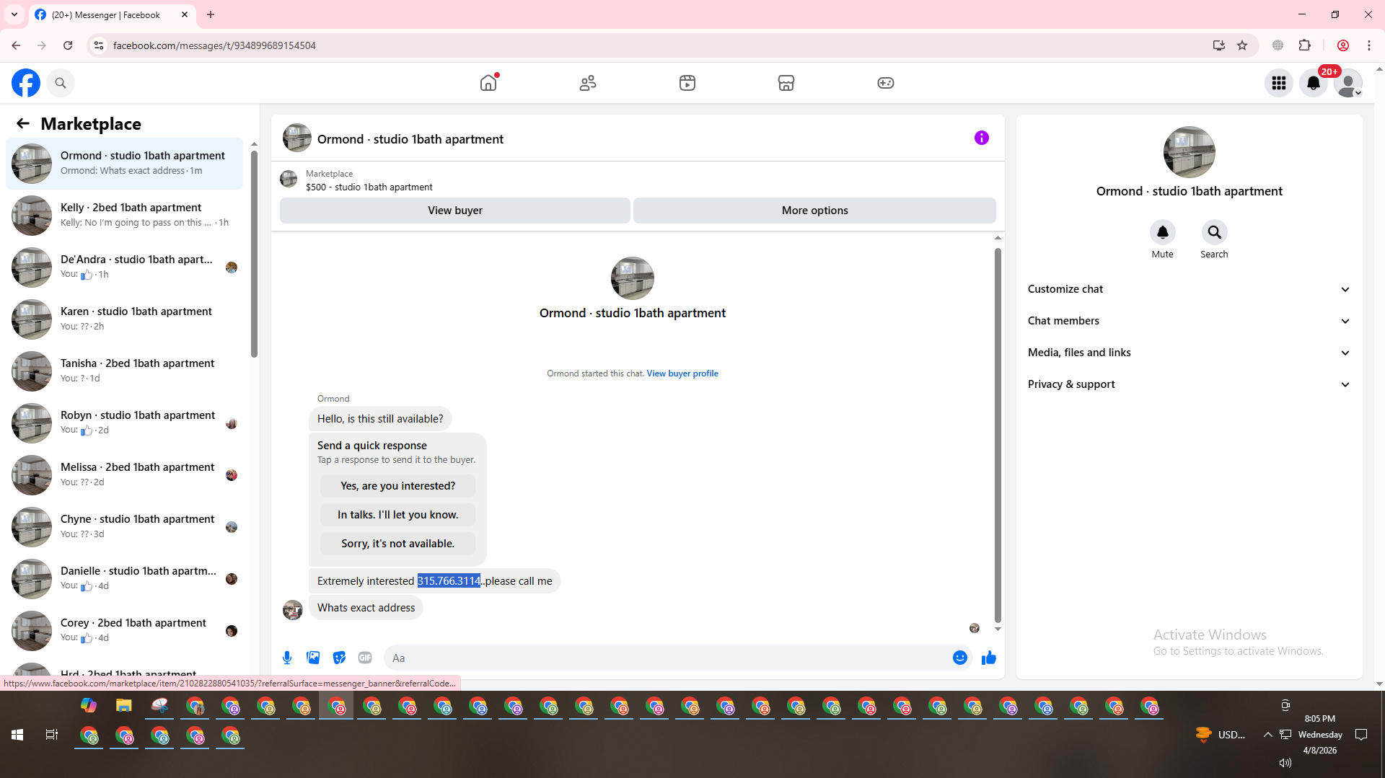Open the account profile avatar menu
This screenshot has width=1385, height=778.
point(1348,83)
